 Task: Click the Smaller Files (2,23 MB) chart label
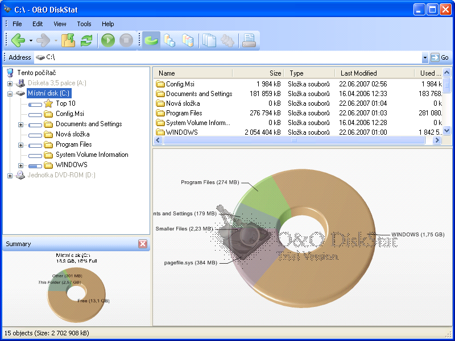pyautogui.click(x=184, y=229)
